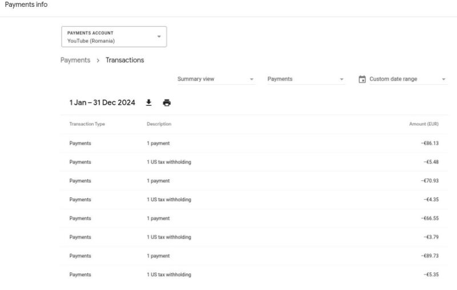This screenshot has width=457, height=290.
Task: Select the €70.93 payment row
Action: coord(254,181)
